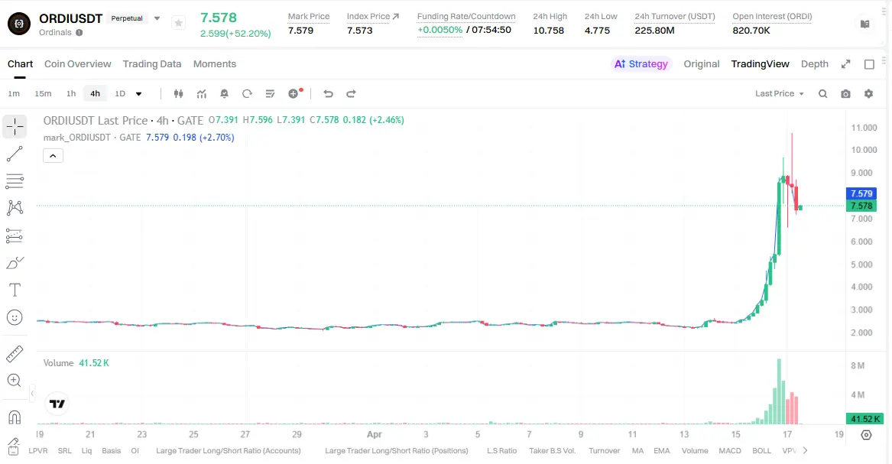Open the AI Strategy button
This screenshot has height=464, width=892.
(x=641, y=64)
